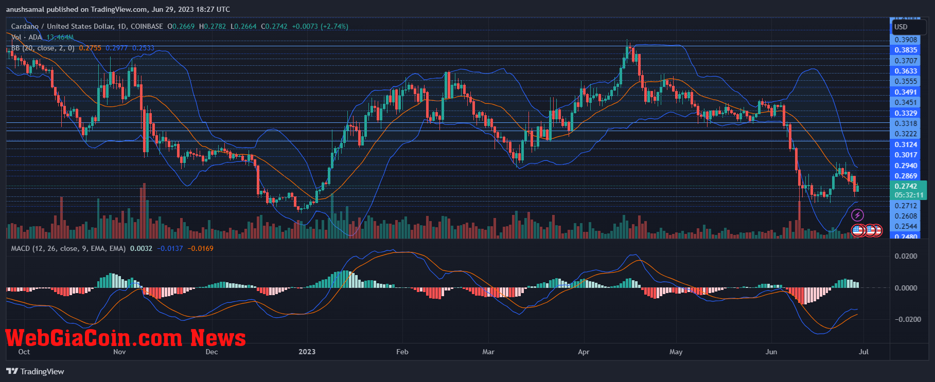Click the 0.3835 price level label
This screenshot has width=935, height=382.
[x=906, y=50]
